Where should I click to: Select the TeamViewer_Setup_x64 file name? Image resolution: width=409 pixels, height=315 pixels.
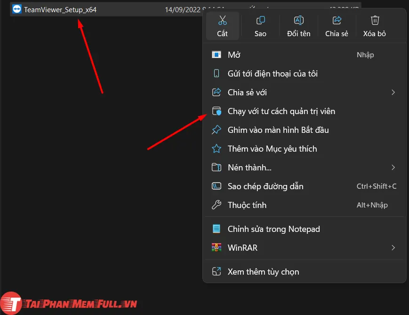pos(60,9)
